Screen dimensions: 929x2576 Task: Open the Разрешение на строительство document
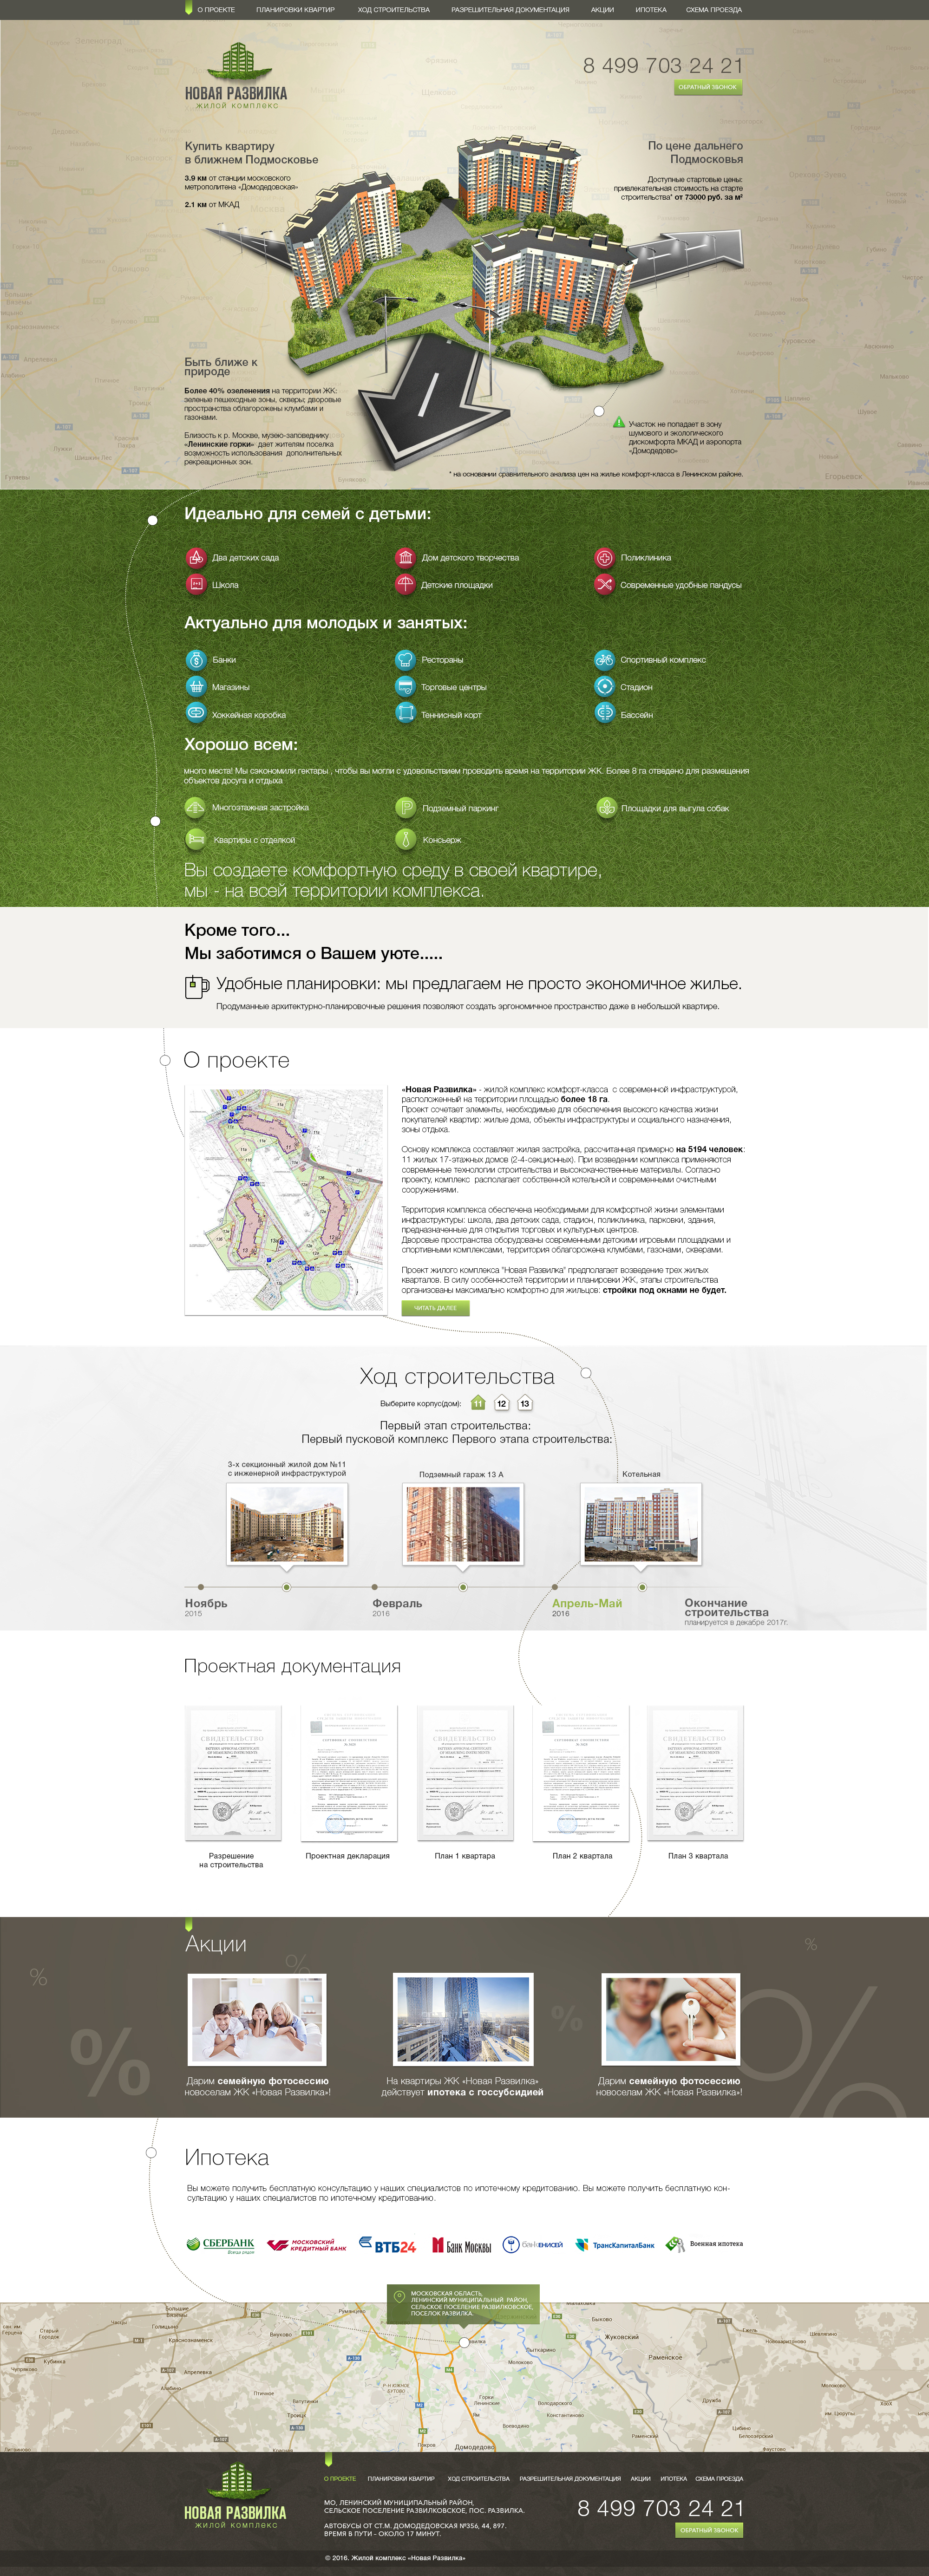(233, 1773)
